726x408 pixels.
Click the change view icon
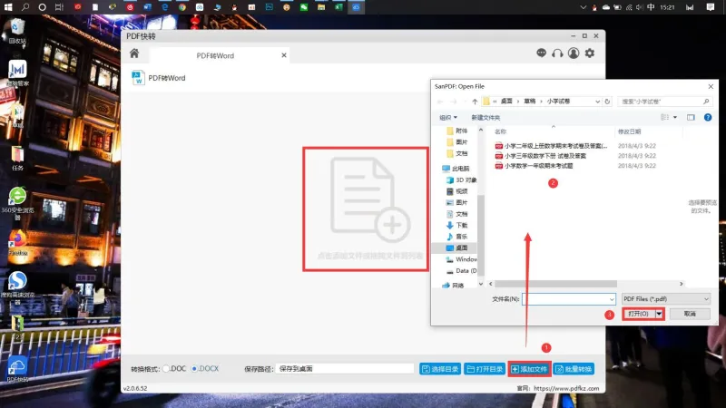pos(665,118)
